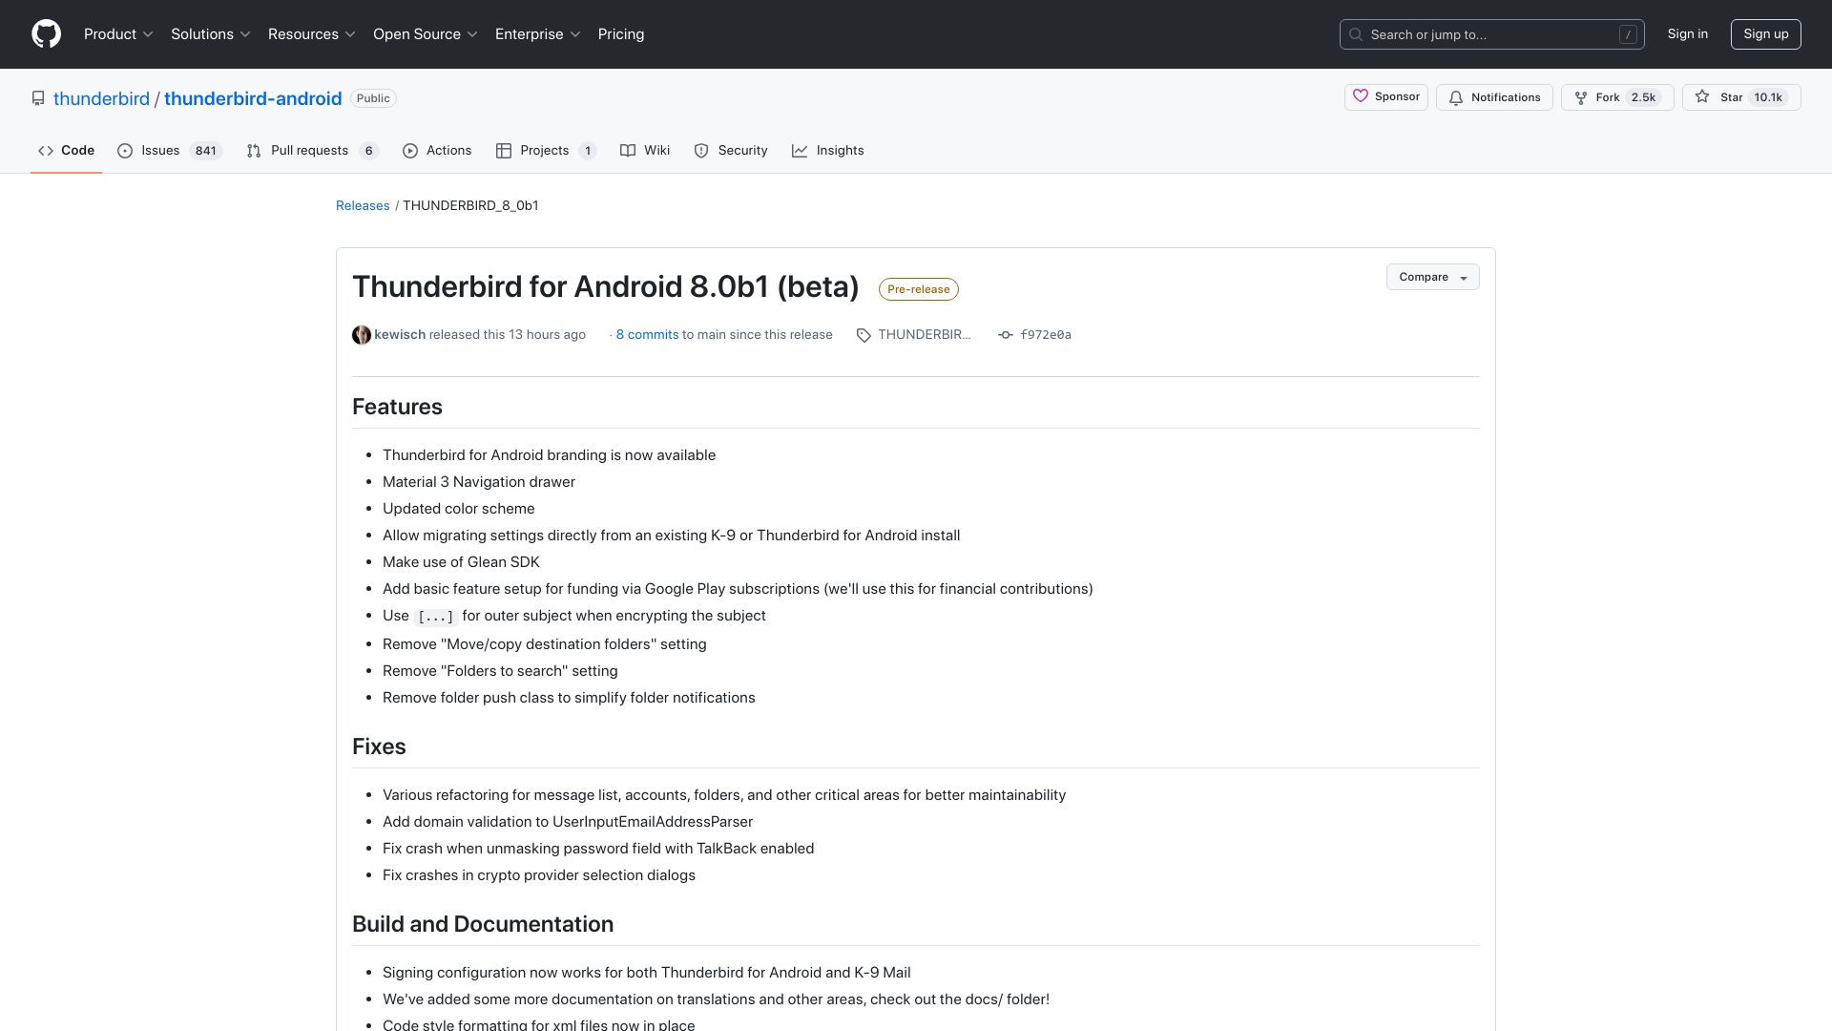Click the THUNDERBIR... tag name

[924, 335]
